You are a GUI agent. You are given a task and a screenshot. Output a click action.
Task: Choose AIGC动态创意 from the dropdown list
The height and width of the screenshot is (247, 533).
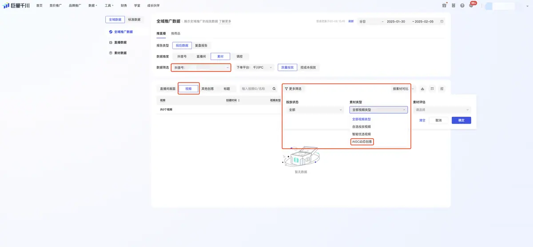(x=362, y=141)
